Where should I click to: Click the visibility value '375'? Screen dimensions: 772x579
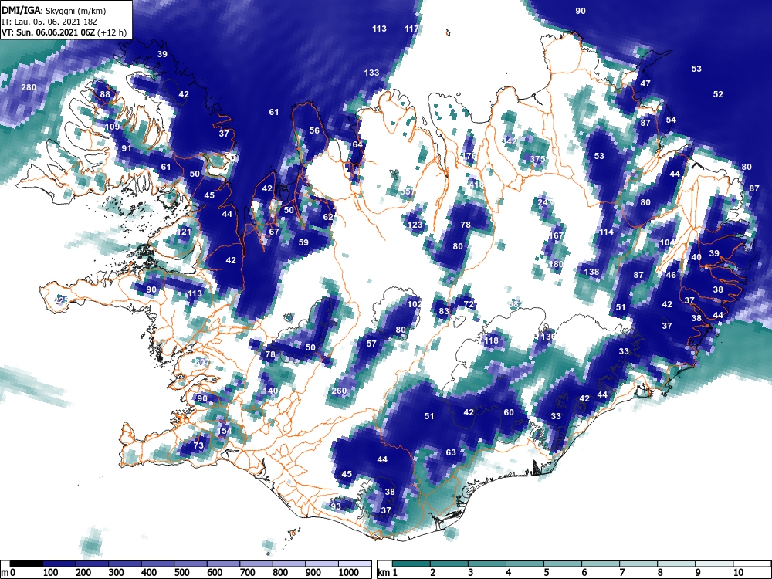pyautogui.click(x=537, y=159)
